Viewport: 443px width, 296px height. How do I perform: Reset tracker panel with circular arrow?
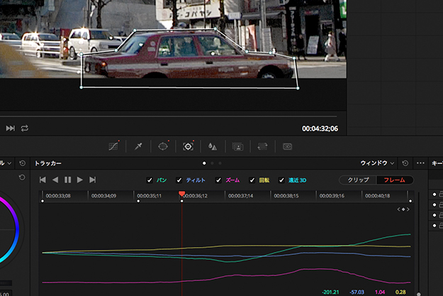tap(405, 163)
